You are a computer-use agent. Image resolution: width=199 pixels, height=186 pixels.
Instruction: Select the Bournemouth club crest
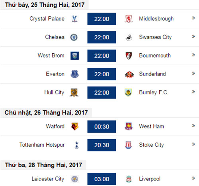[129, 56]
